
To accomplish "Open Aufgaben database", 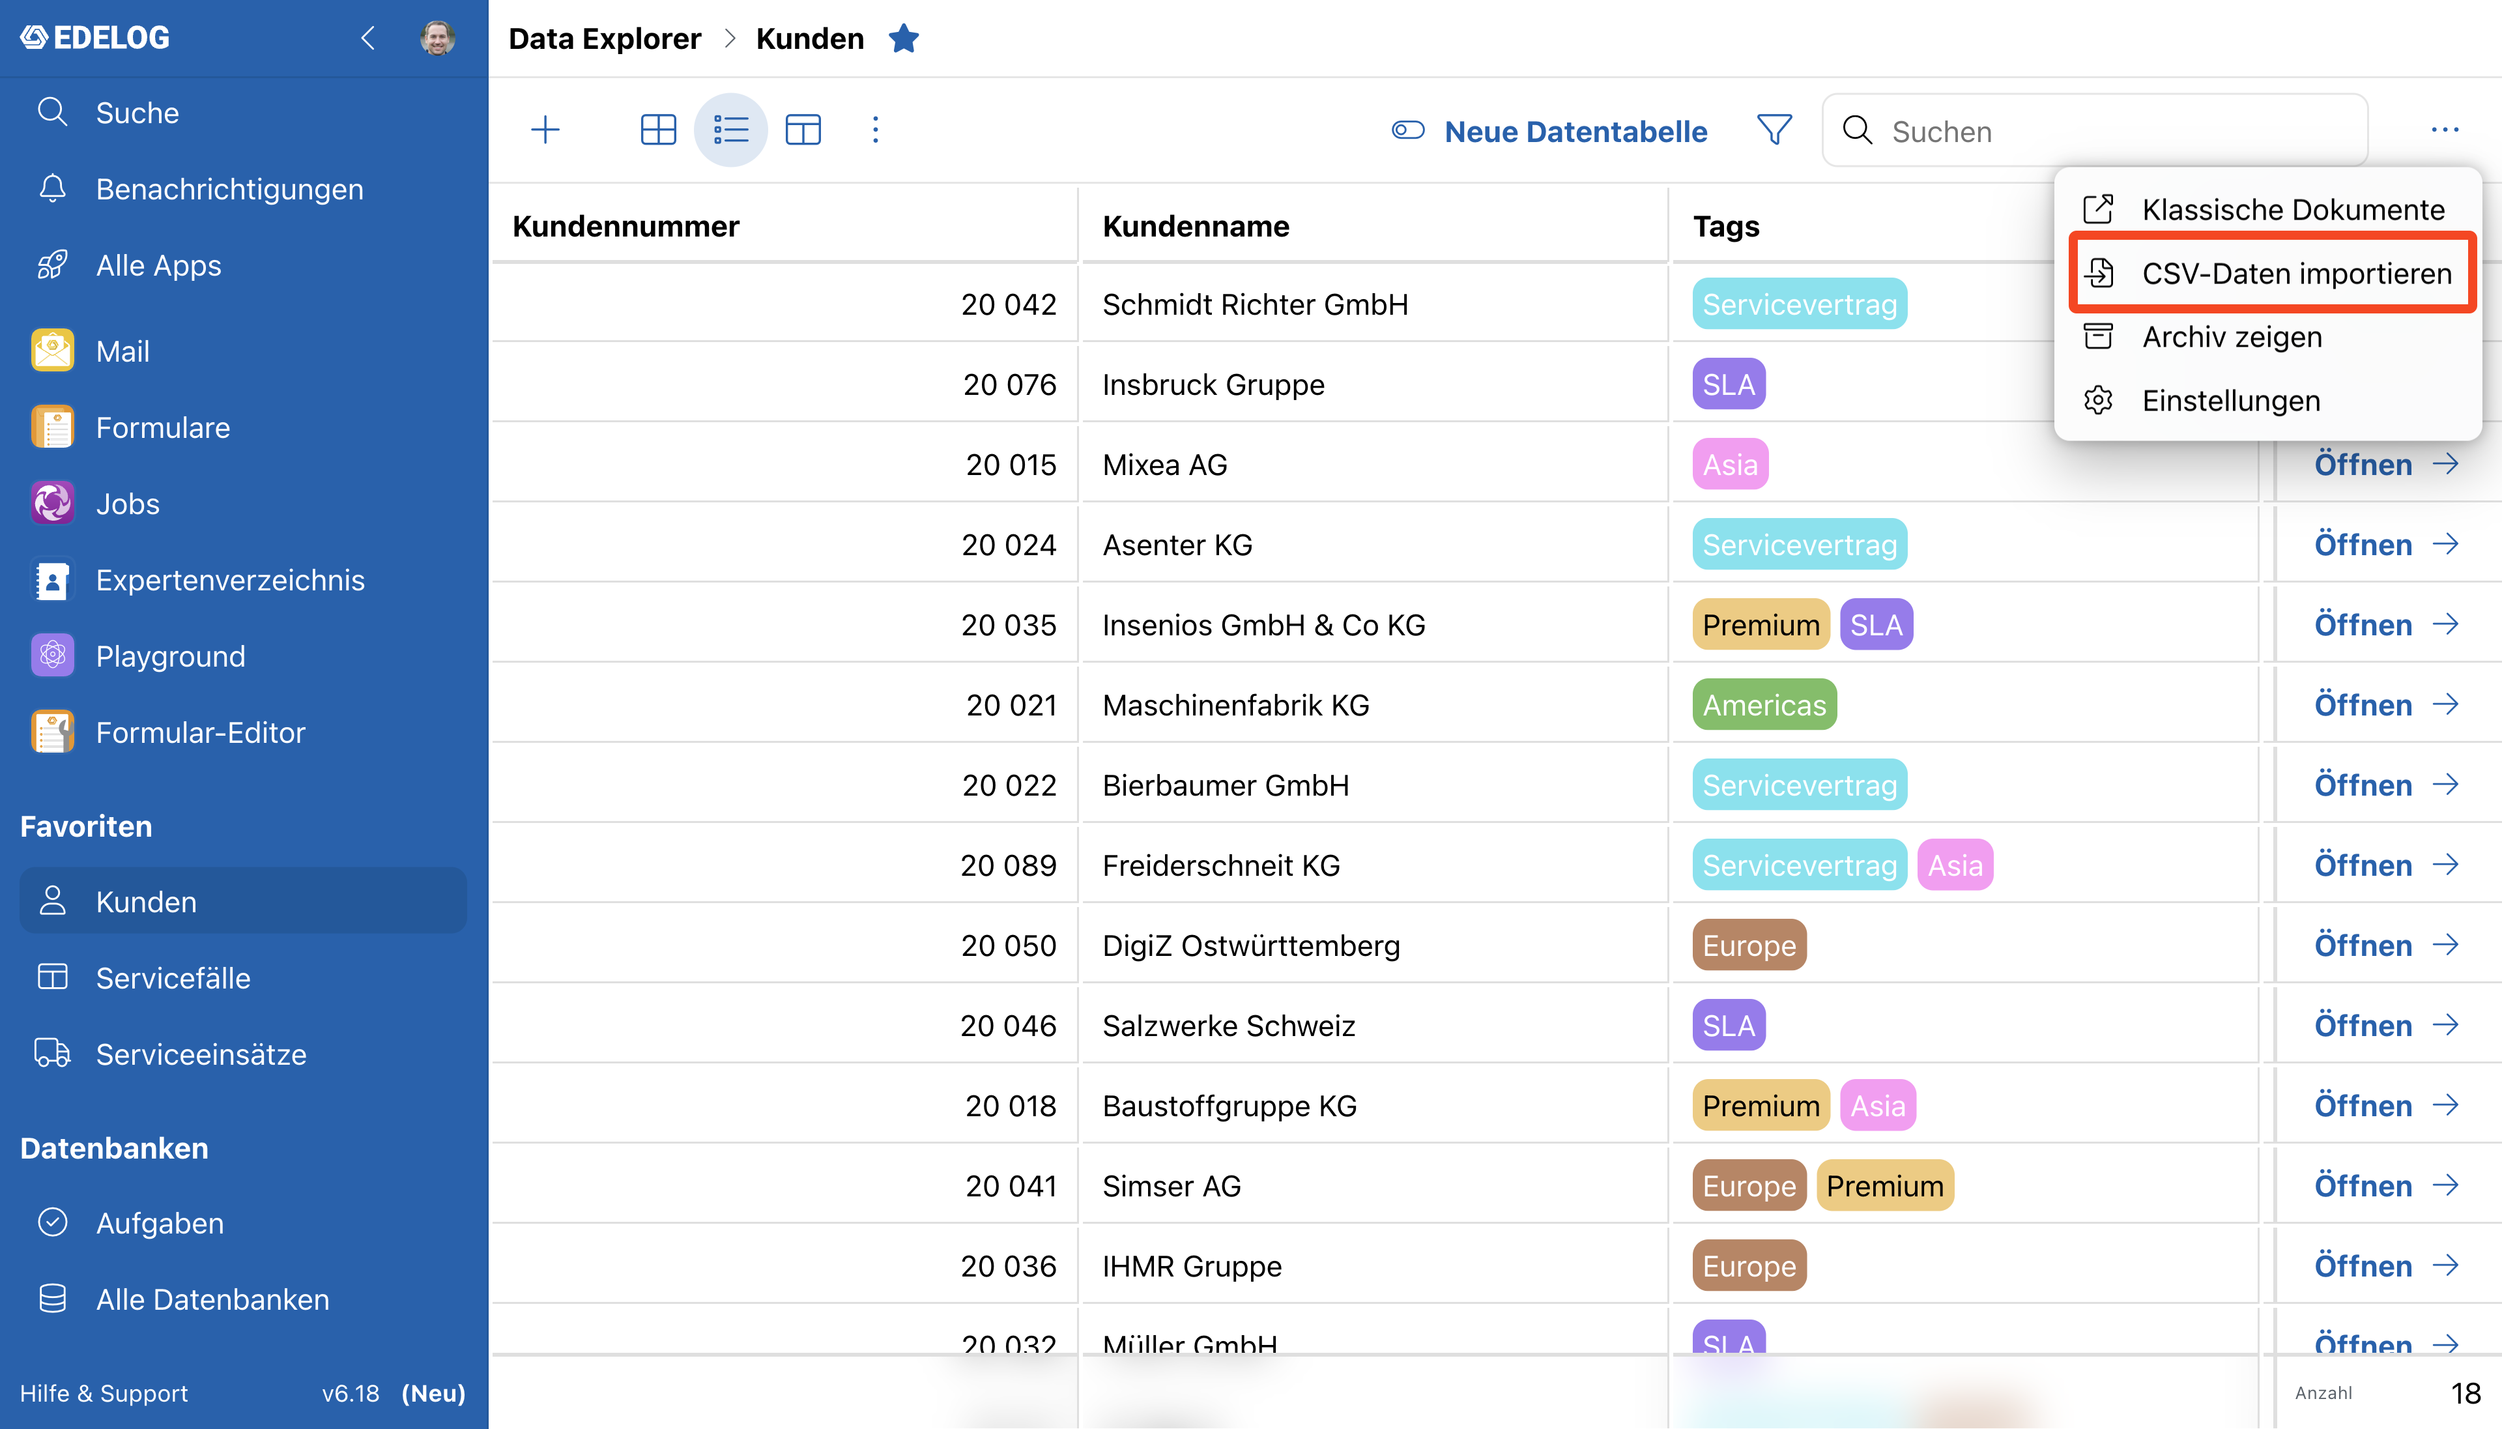I will click(x=244, y=1223).
